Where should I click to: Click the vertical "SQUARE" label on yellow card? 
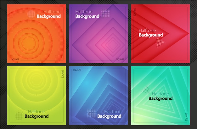[63, 74]
